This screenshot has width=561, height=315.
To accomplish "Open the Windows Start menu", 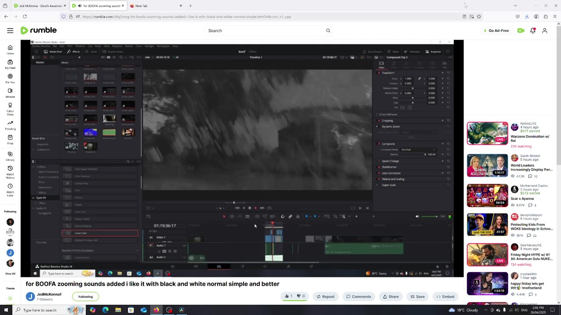I will tap(6, 310).
